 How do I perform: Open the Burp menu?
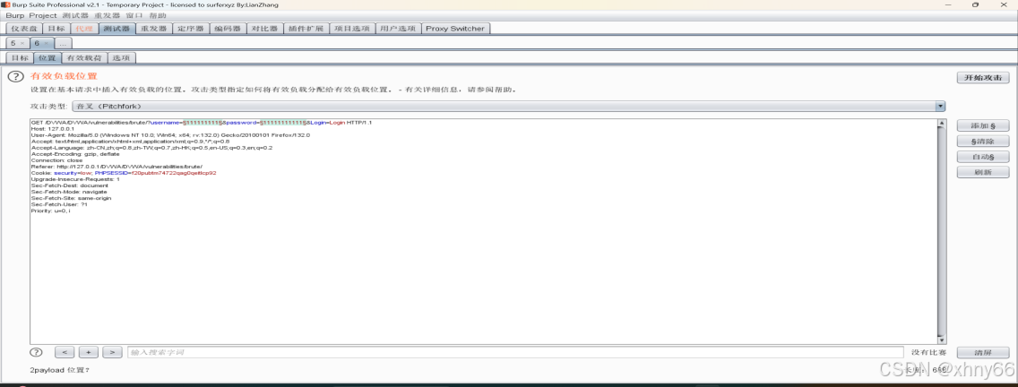[15, 15]
